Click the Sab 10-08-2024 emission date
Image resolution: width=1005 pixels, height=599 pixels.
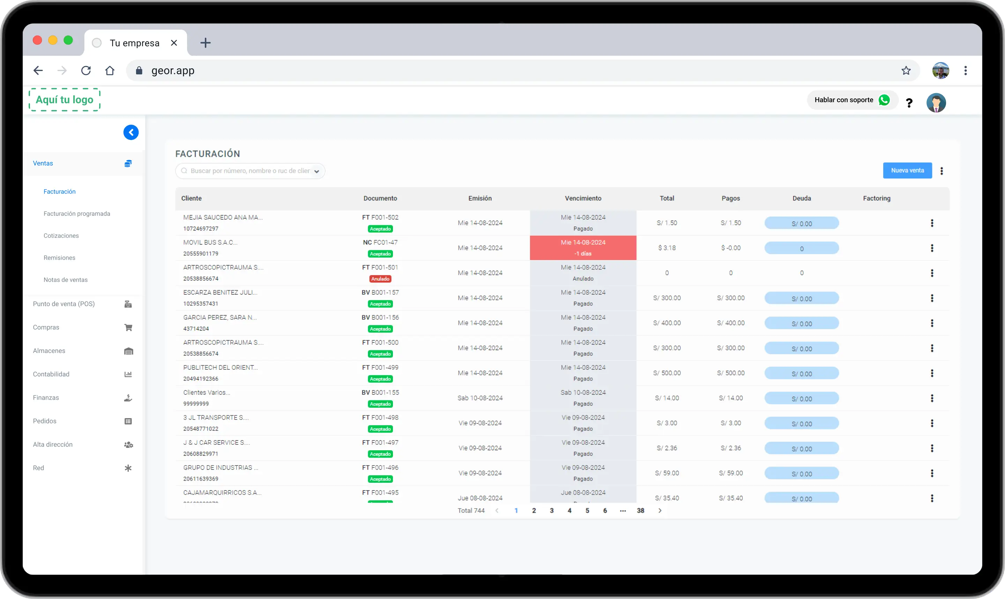tap(480, 398)
